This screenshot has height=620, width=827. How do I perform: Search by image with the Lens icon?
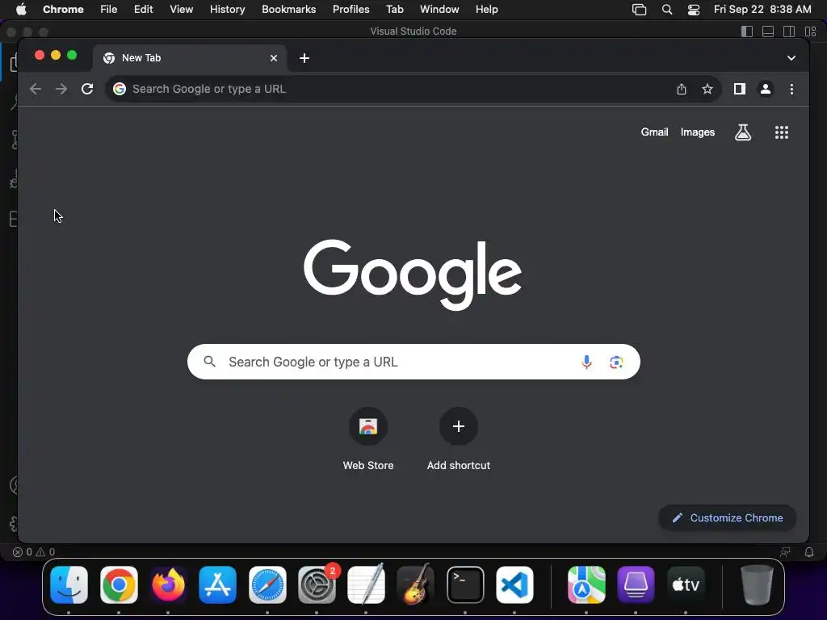(616, 362)
